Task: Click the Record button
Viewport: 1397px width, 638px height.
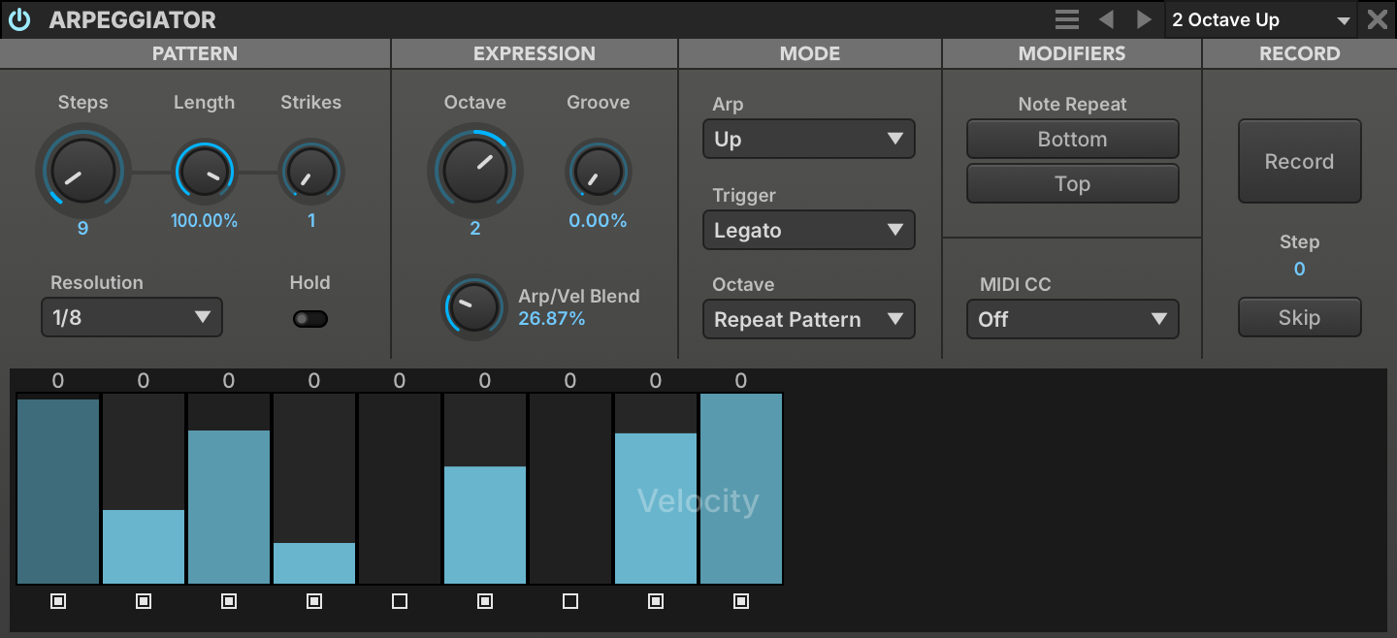Action: click(1300, 161)
